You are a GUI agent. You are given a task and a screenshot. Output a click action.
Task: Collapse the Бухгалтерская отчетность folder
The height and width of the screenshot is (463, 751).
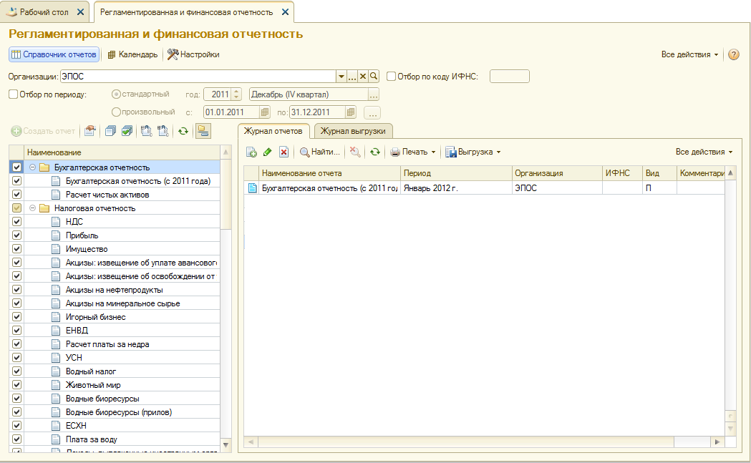[32, 167]
